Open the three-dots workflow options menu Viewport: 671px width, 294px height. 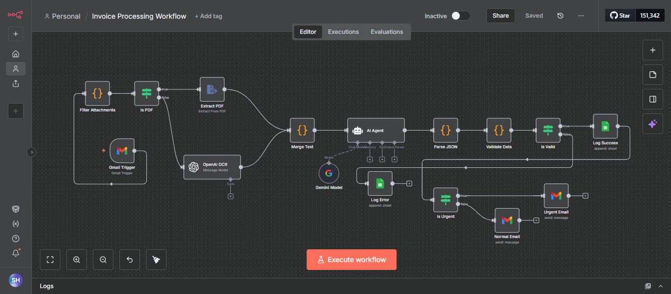click(x=581, y=16)
